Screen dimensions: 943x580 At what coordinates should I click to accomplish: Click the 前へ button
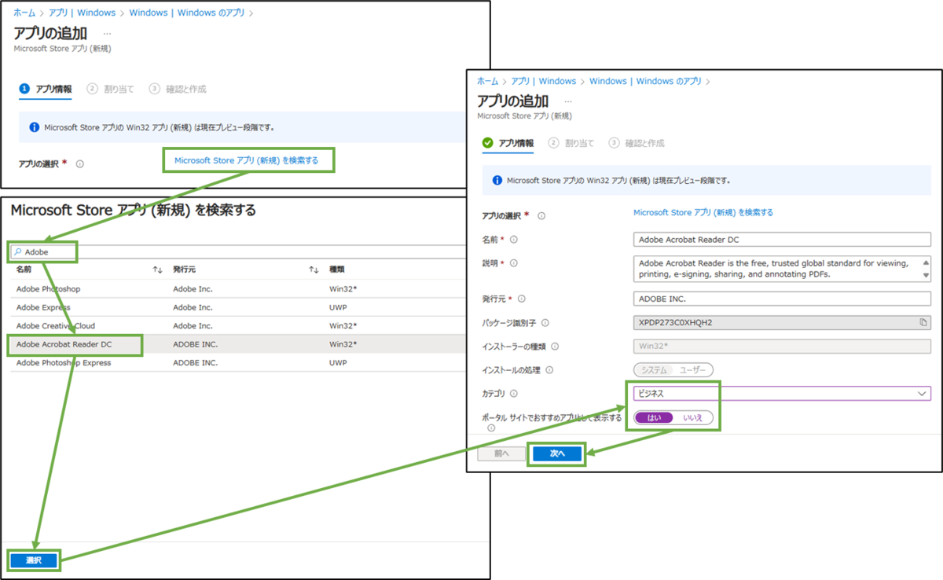point(501,454)
